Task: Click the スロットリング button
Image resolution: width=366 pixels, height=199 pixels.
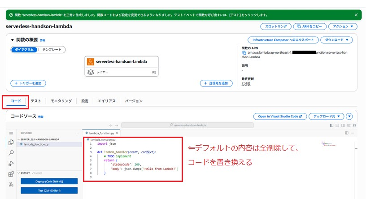Action: pos(276,26)
